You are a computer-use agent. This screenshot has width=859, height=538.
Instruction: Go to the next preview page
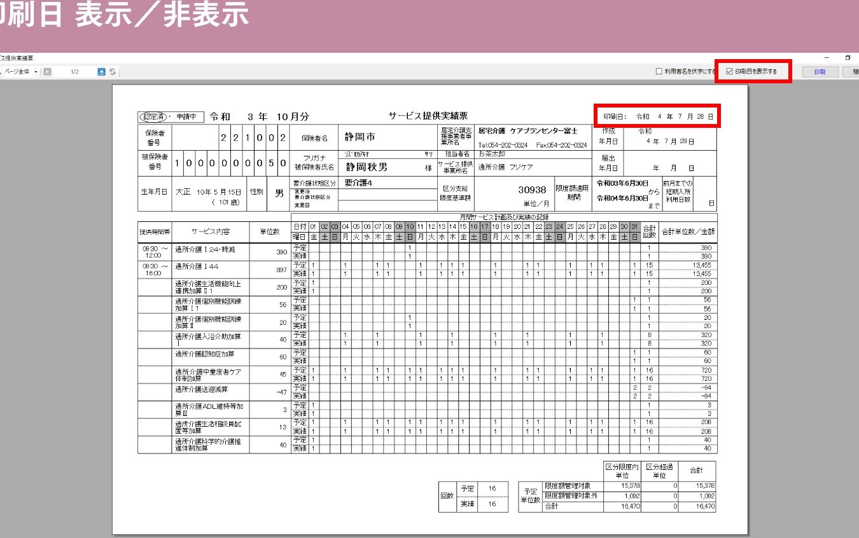tap(101, 72)
